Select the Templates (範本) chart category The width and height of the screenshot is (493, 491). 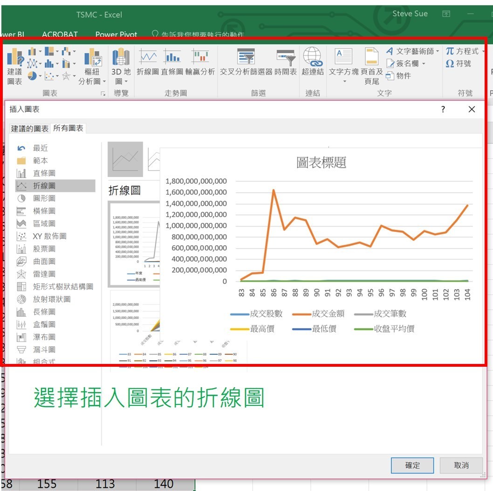coord(55,161)
